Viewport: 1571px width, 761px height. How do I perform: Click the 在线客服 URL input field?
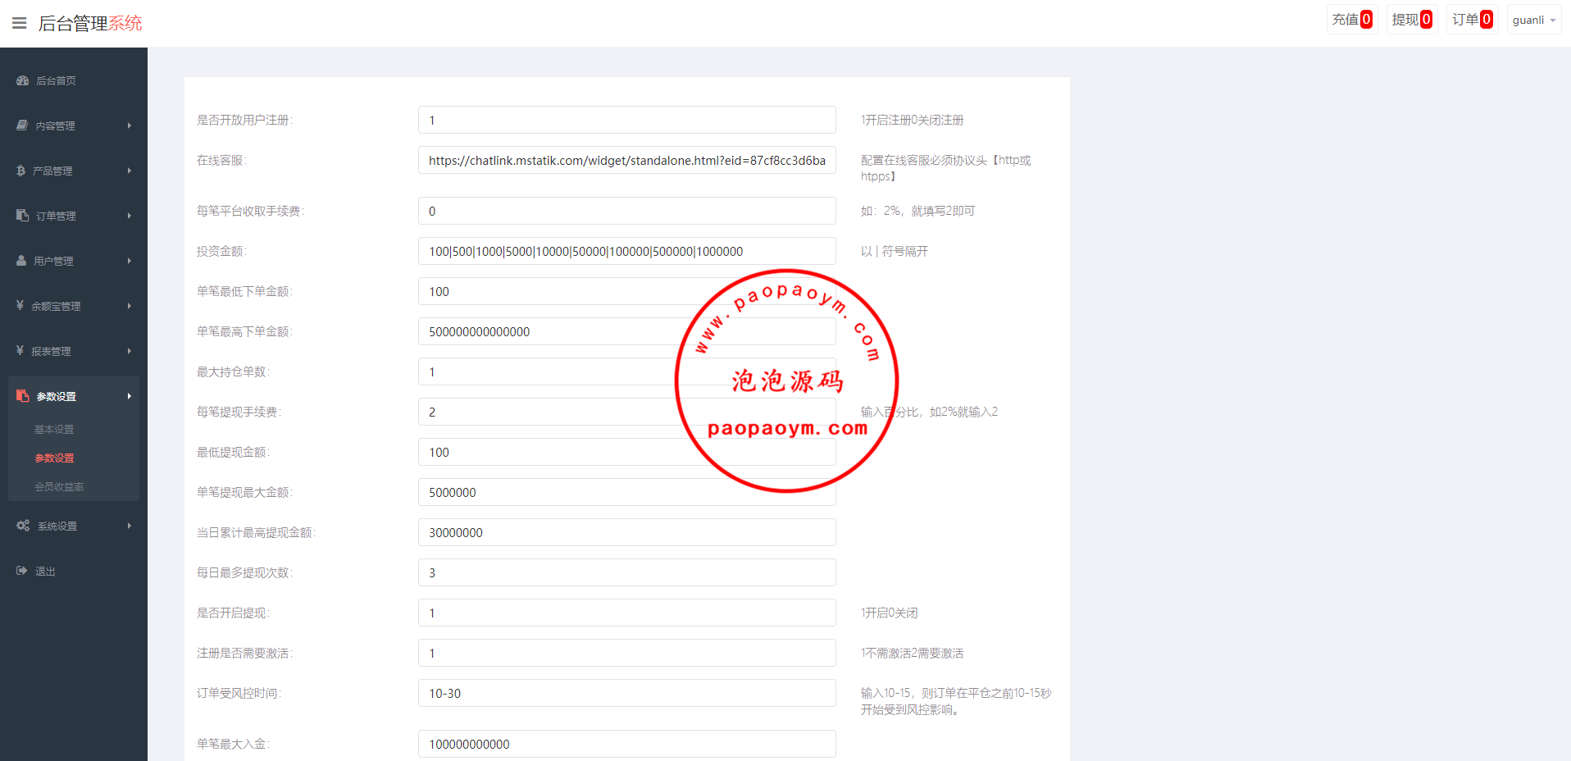(626, 161)
